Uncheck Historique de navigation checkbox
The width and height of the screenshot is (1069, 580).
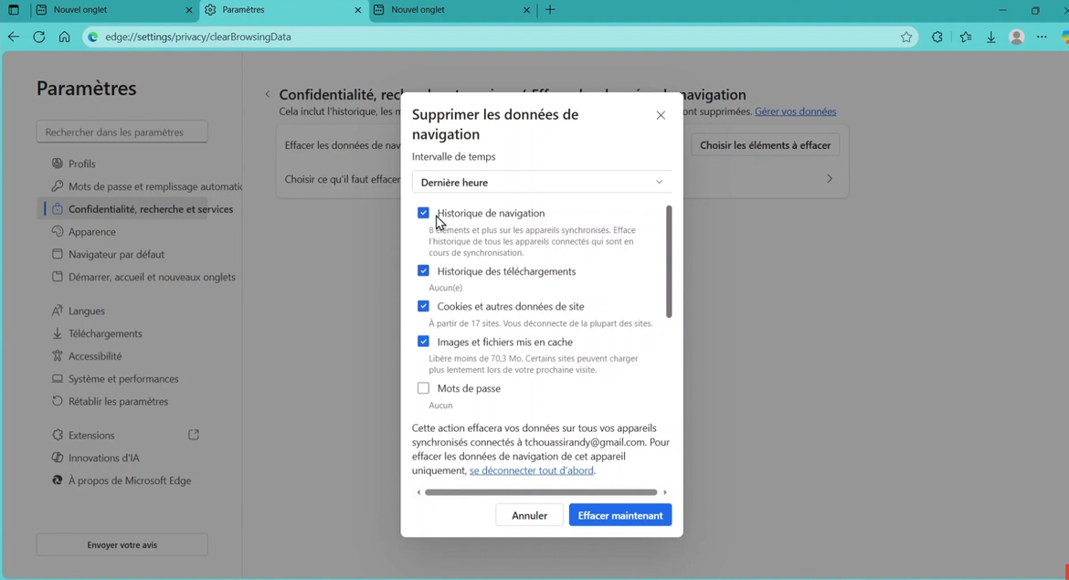click(423, 213)
